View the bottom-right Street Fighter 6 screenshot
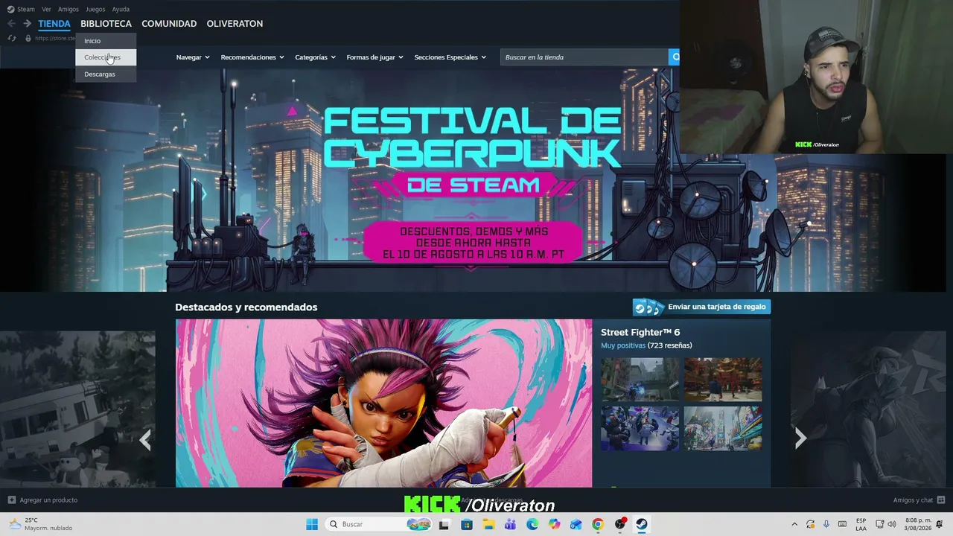Viewport: 953px width, 536px height. click(723, 428)
